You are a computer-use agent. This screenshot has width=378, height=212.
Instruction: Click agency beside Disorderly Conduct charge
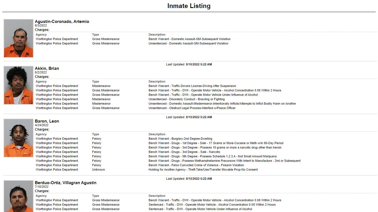[x=57, y=99]
